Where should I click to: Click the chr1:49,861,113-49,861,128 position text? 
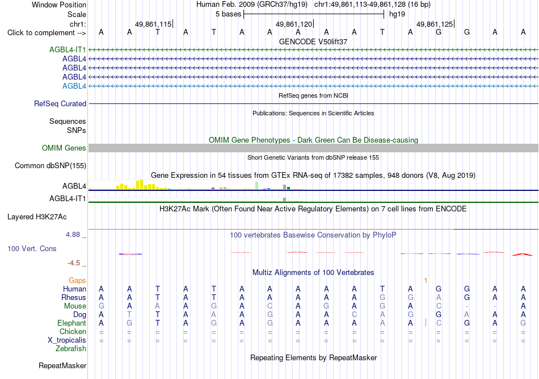point(372,5)
